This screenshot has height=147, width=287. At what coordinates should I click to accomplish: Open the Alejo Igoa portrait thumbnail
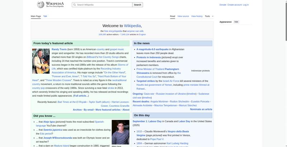tap(121, 132)
